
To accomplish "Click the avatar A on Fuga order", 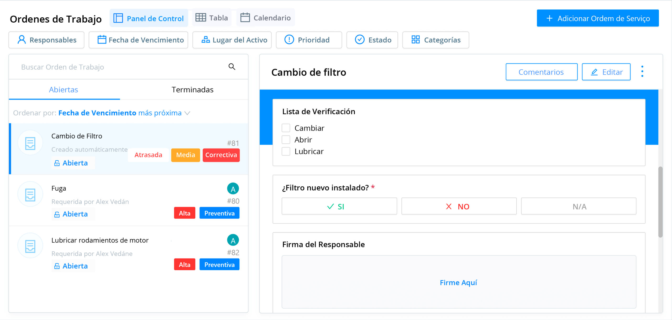I will pos(233,189).
